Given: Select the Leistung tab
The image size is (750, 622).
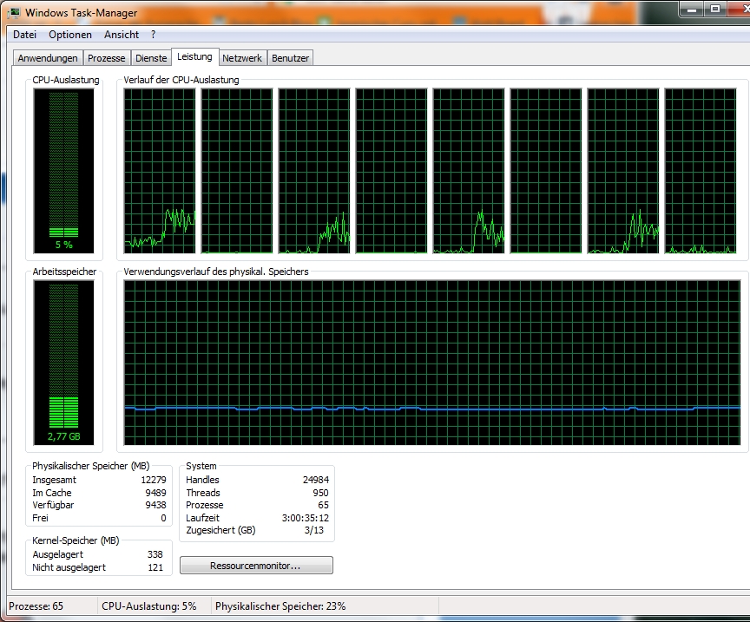Looking at the screenshot, I should click(x=194, y=56).
